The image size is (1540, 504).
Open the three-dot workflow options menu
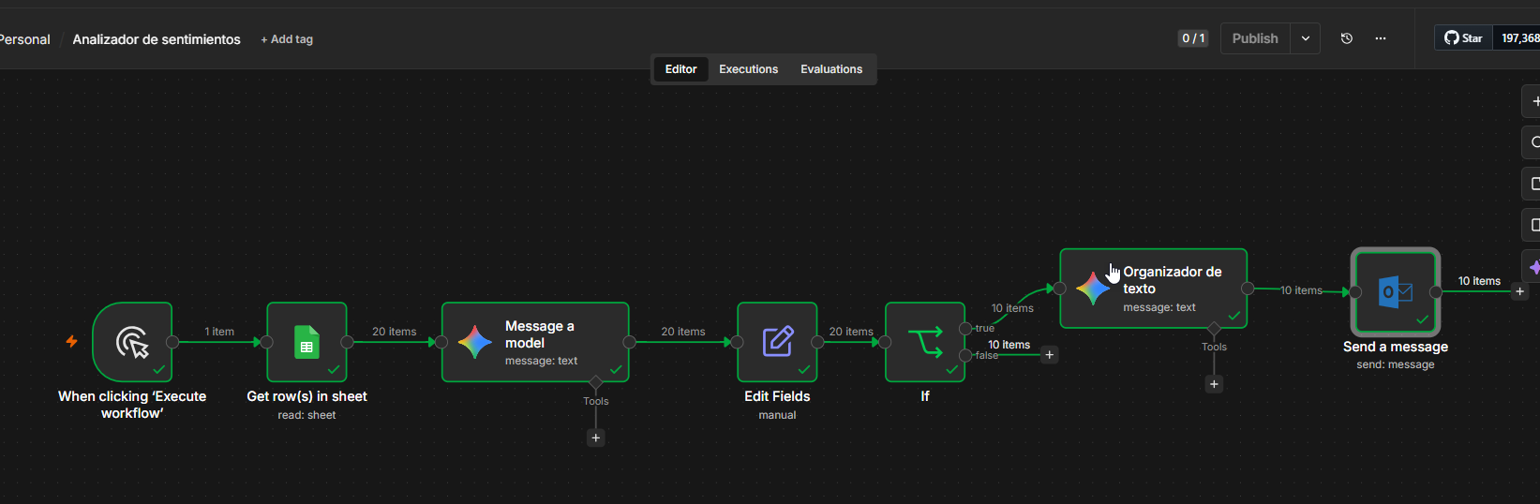coord(1381,38)
